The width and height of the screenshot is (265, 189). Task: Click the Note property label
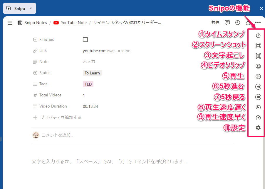pos(44,62)
